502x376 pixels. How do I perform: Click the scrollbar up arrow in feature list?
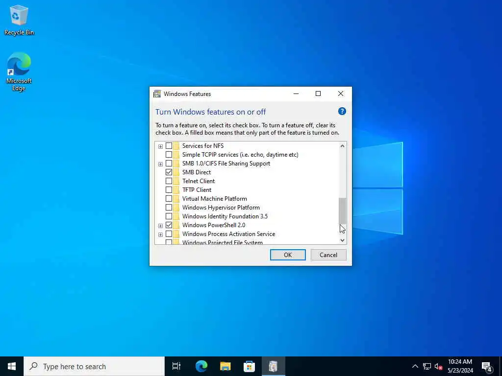(x=343, y=146)
